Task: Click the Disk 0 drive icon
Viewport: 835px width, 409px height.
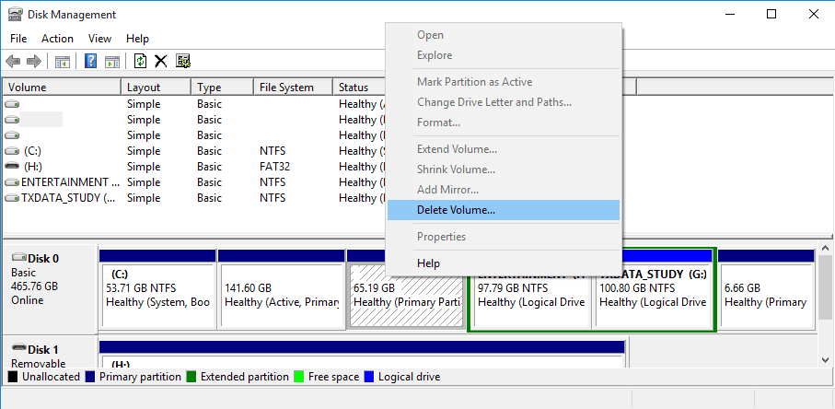Action: pyautogui.click(x=19, y=257)
